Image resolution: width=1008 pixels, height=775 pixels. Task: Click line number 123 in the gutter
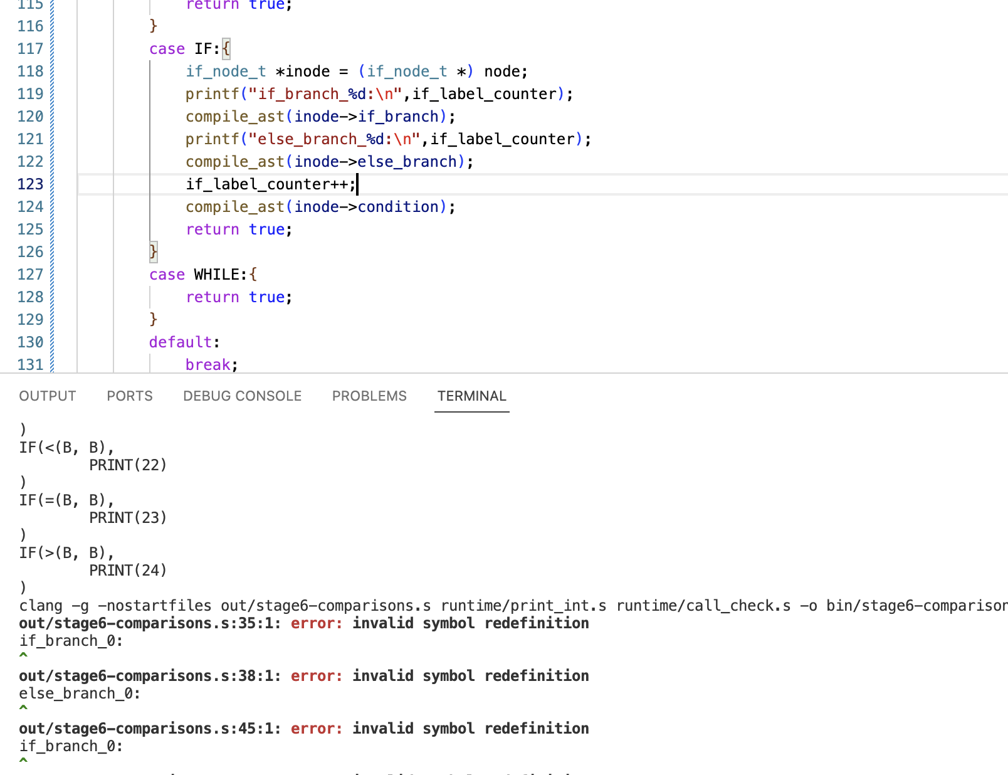(30, 184)
